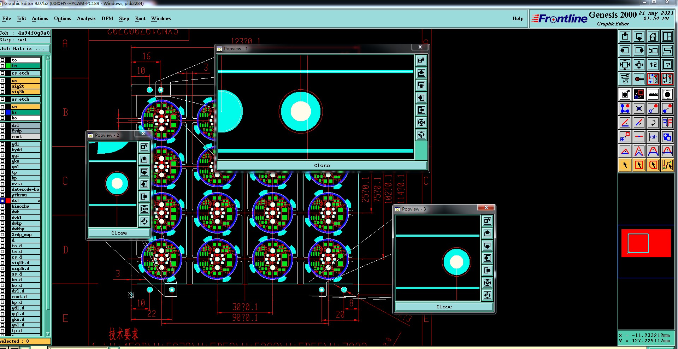Click the pan right icon in main toolbar
678x349 pixels.
[x=639, y=51]
